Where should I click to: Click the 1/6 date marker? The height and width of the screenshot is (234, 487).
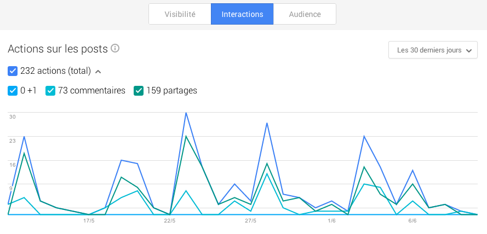(331, 221)
